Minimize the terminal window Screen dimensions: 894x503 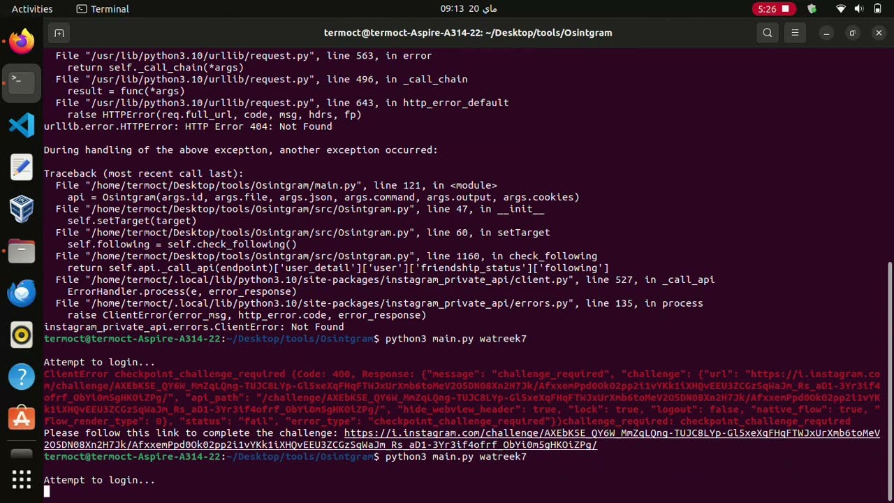click(x=826, y=33)
